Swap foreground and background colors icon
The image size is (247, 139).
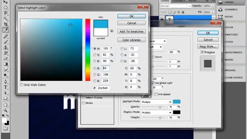tap(7, 115)
